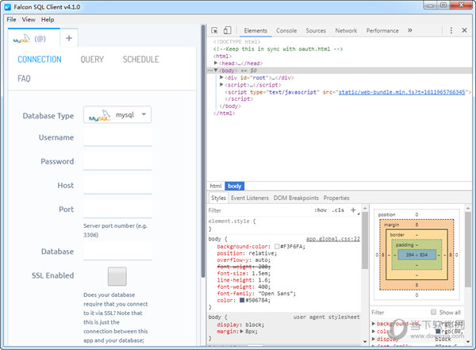This screenshot has width=476, height=350.
Task: Focus the Database input field
Action: click(117, 252)
